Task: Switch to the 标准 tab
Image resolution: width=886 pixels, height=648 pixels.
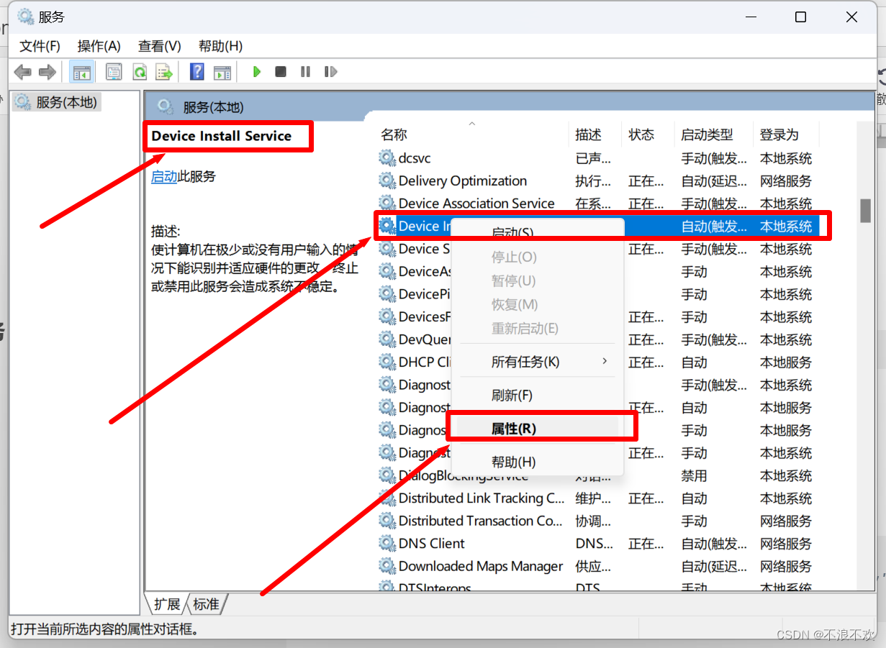Action: tap(207, 603)
